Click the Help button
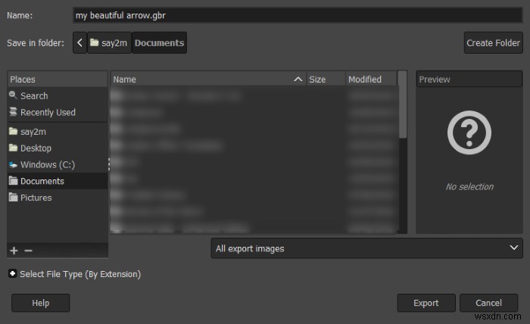The image size is (530, 324). pos(41,303)
